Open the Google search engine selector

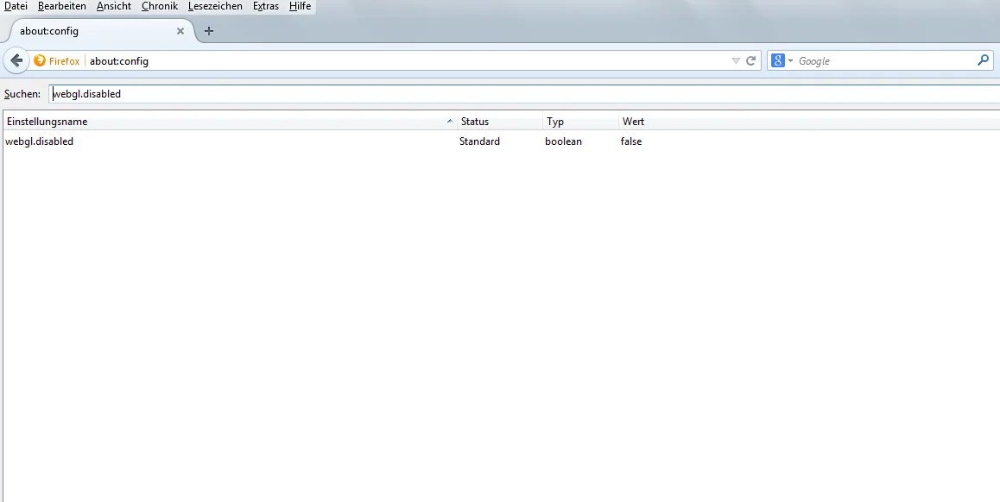click(x=782, y=61)
